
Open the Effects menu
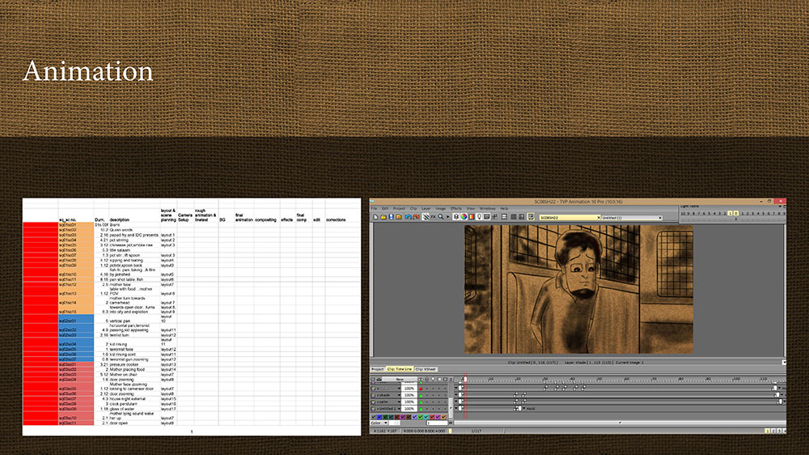(x=456, y=209)
